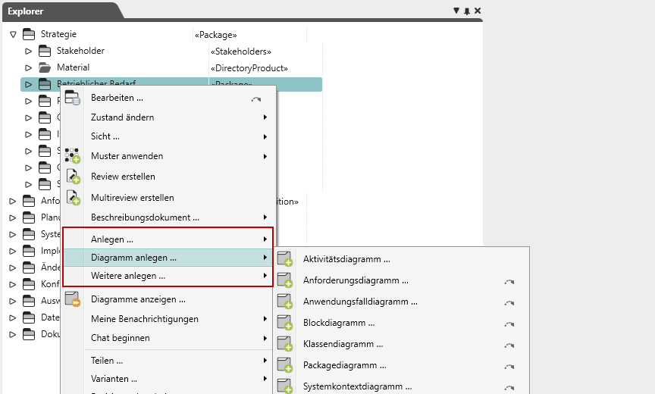Open the Explorer panel dropdown arrow
This screenshot has width=655, height=394.
click(x=456, y=11)
